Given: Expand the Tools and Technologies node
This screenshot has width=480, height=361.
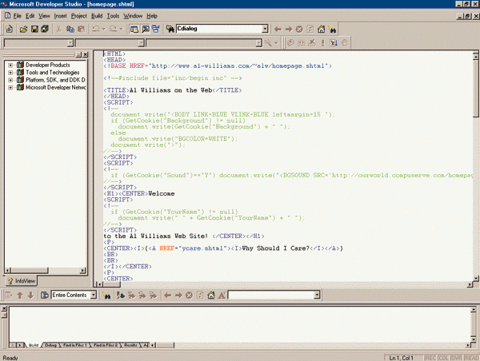Looking at the screenshot, I should pos(10,72).
